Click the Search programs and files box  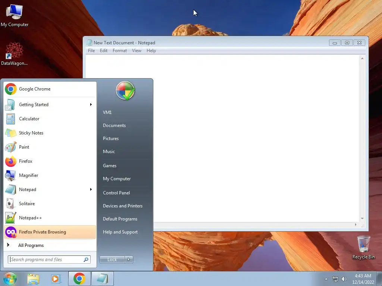coord(49,260)
